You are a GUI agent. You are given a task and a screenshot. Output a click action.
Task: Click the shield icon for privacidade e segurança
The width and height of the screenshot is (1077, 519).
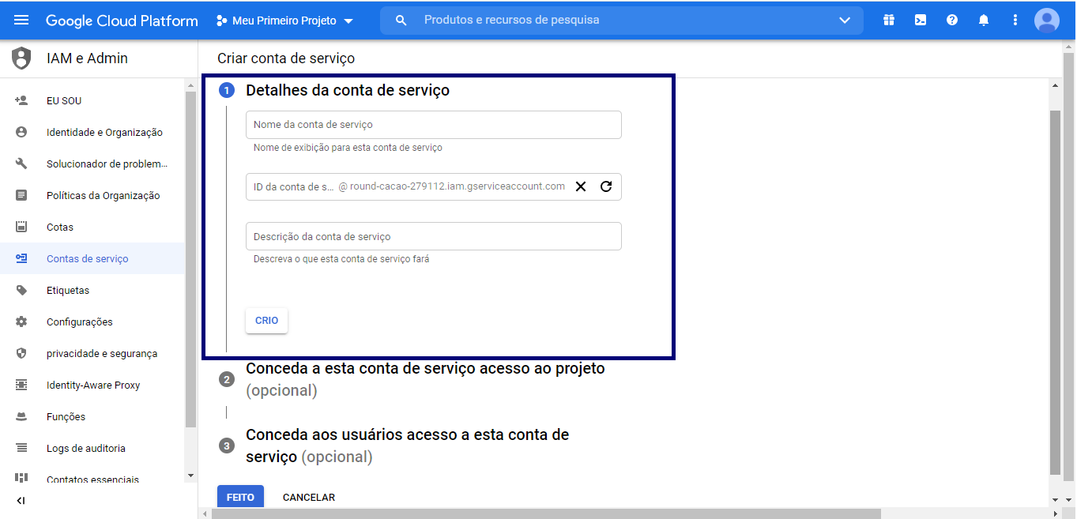click(21, 353)
